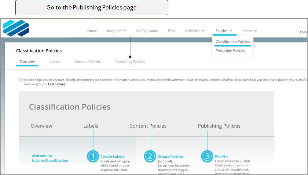This screenshot has height=175, width=308.
Task: Select Classification Policies from dropdown
Action: point(233,42)
